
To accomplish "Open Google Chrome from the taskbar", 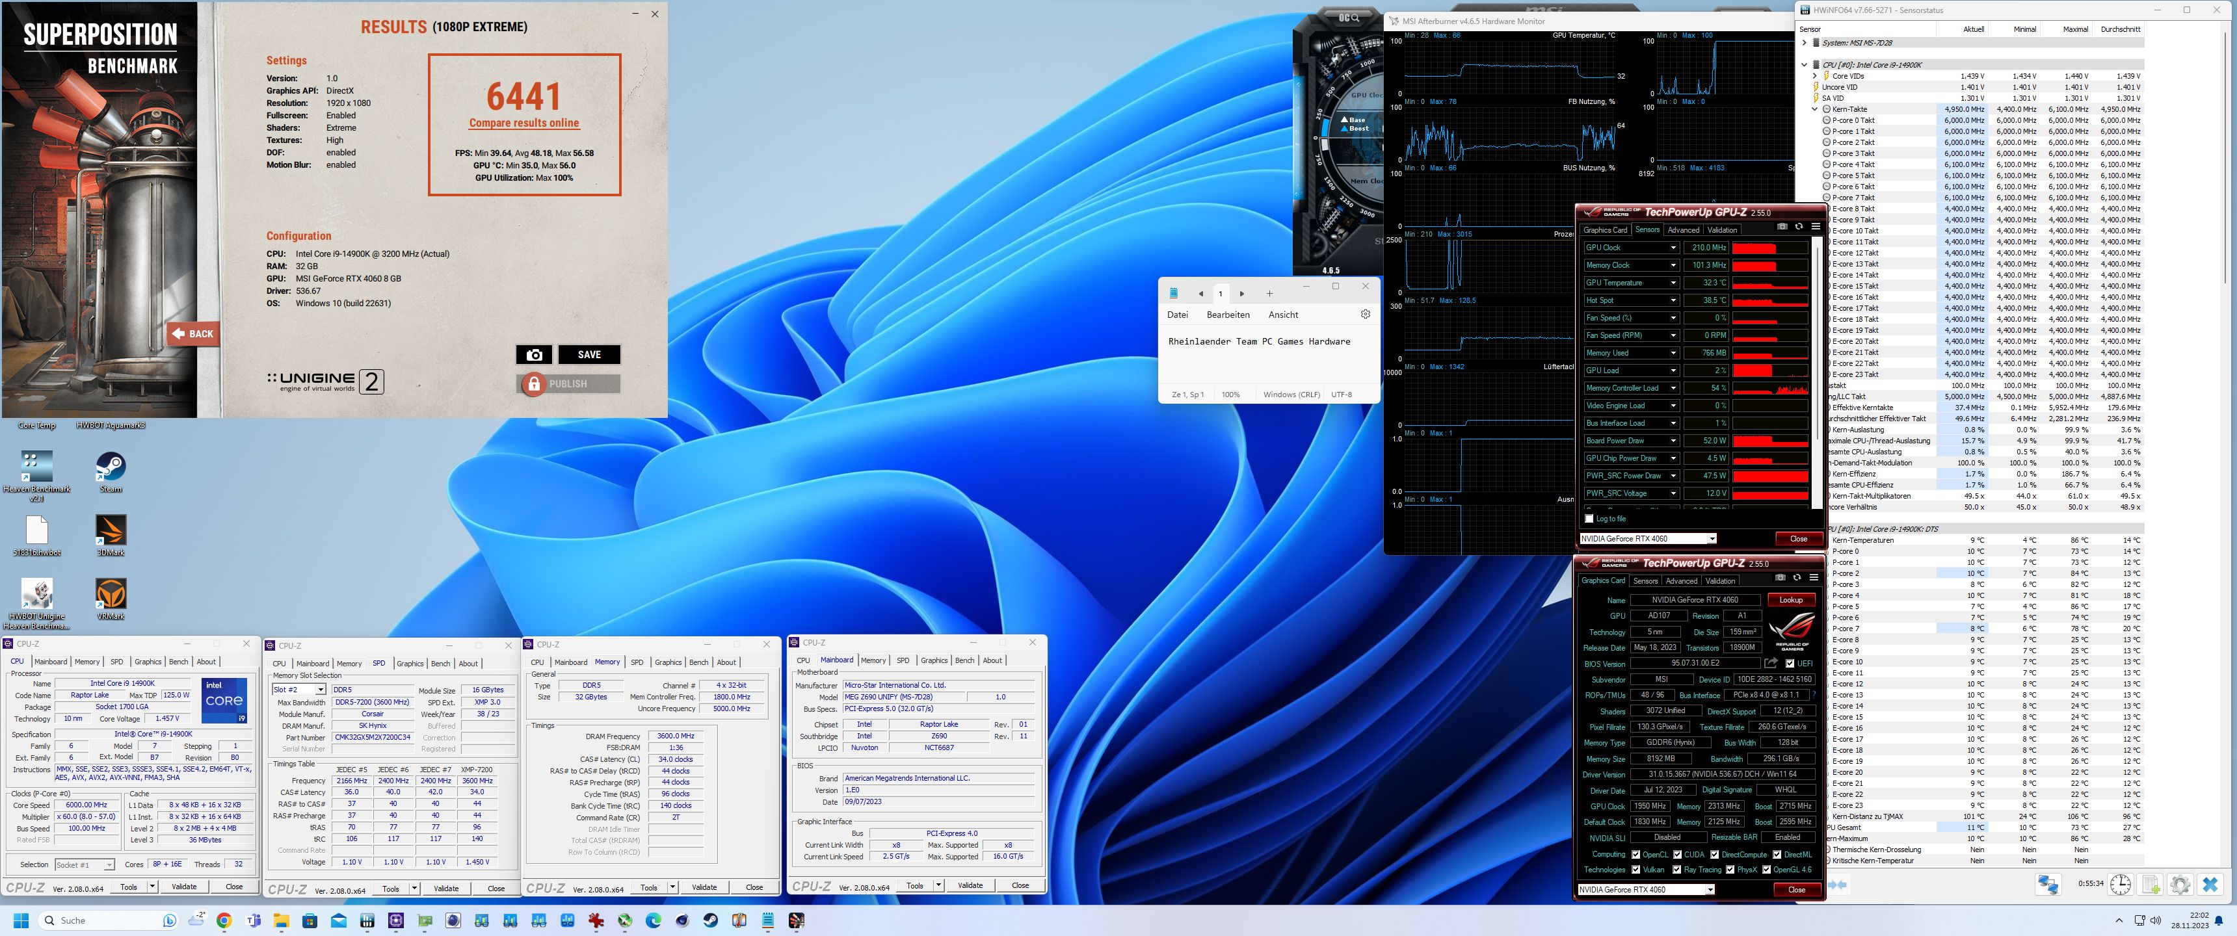I will click(x=224, y=920).
